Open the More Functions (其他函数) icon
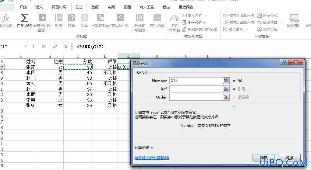The height and width of the screenshot is (170, 311). (x=157, y=18)
